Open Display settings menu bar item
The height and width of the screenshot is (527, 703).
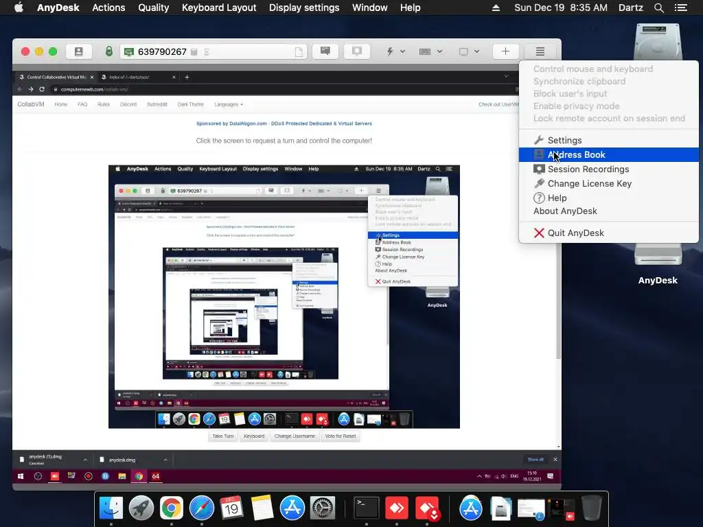click(x=304, y=8)
